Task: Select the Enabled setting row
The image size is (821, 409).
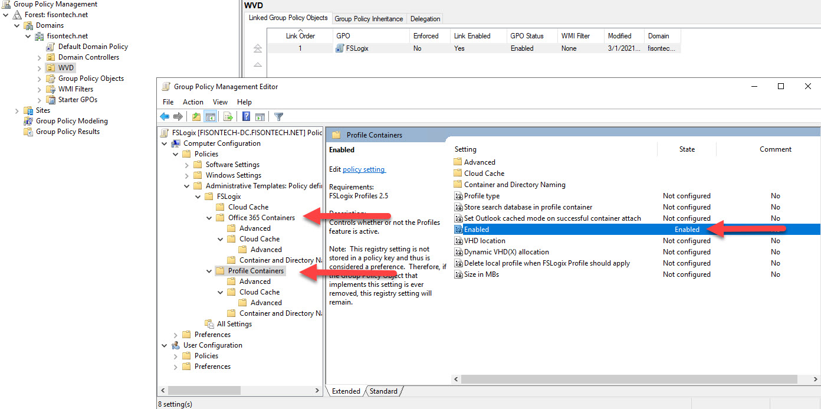Action: coord(636,230)
